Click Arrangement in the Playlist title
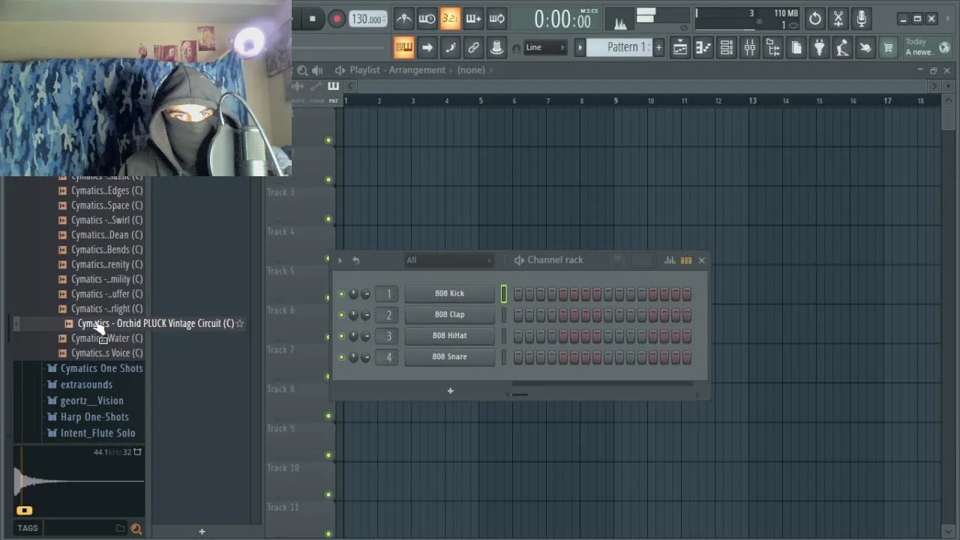This screenshot has height=540, width=960. pos(418,70)
